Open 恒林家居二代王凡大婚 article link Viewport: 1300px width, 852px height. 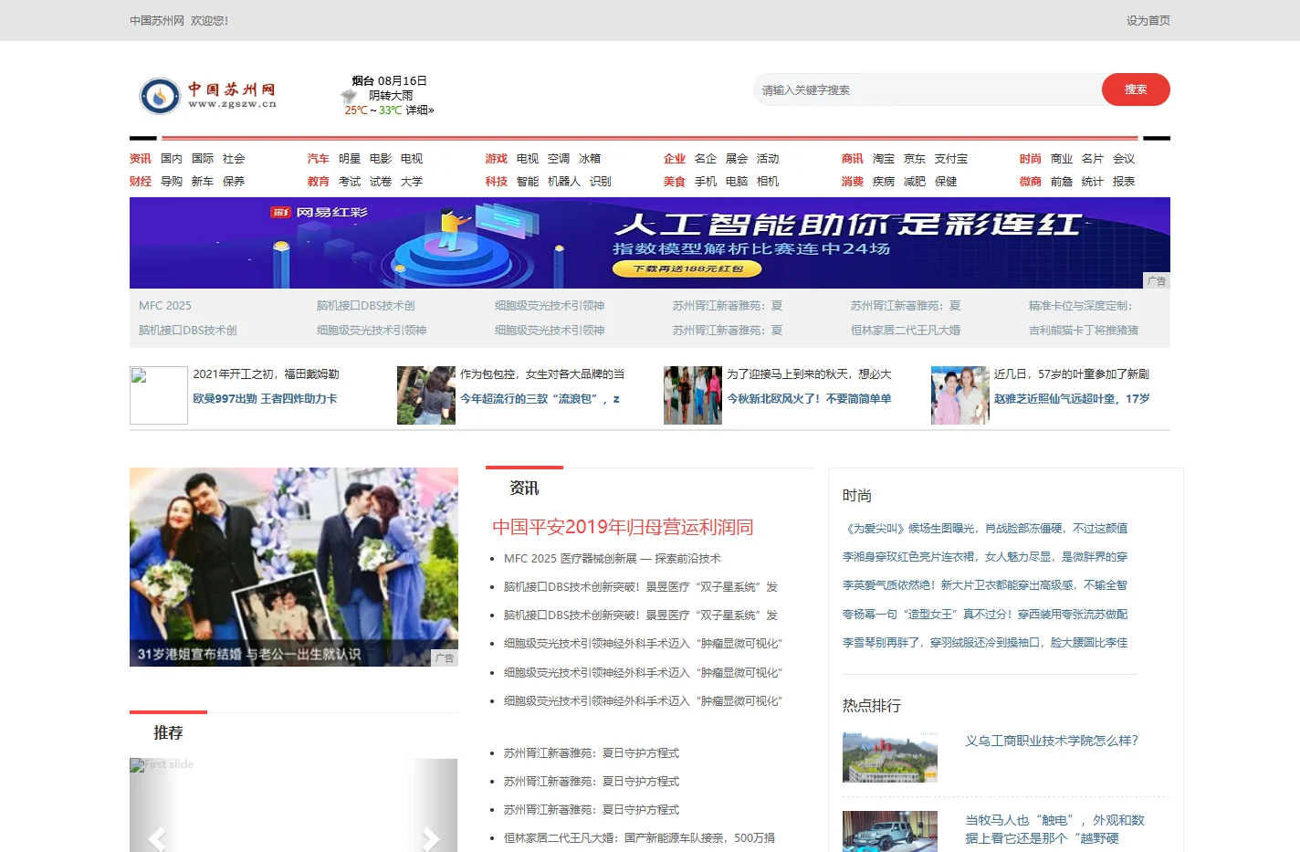[x=639, y=837]
